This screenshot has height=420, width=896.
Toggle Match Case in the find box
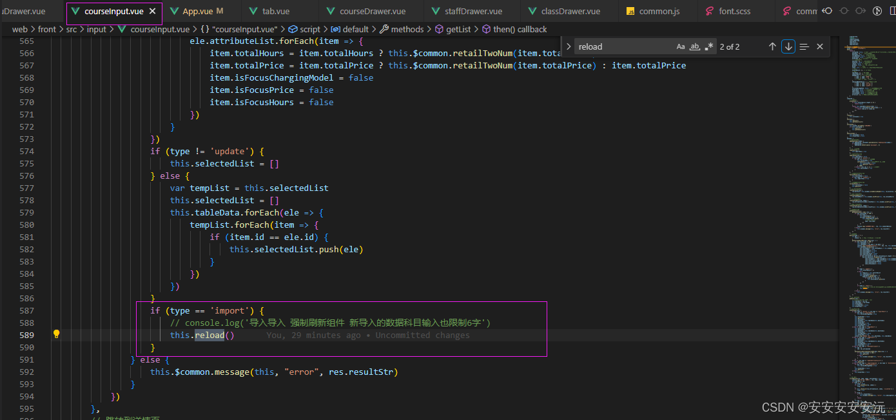[x=681, y=46]
